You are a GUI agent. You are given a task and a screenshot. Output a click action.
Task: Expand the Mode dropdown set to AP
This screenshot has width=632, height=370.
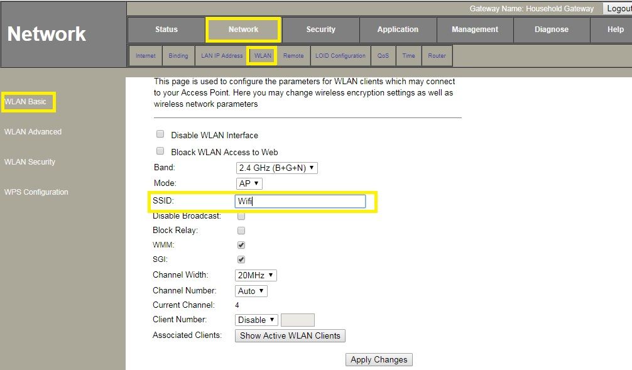click(x=249, y=183)
